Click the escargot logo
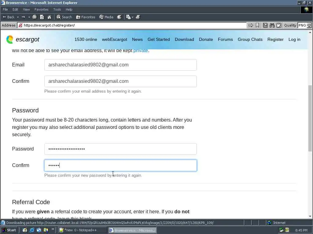This screenshot has height=234, width=313. click(x=23, y=39)
